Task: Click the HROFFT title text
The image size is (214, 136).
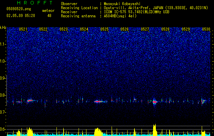Action: [x=35, y=3]
